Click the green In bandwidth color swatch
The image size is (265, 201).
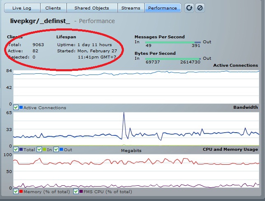click(x=44, y=150)
